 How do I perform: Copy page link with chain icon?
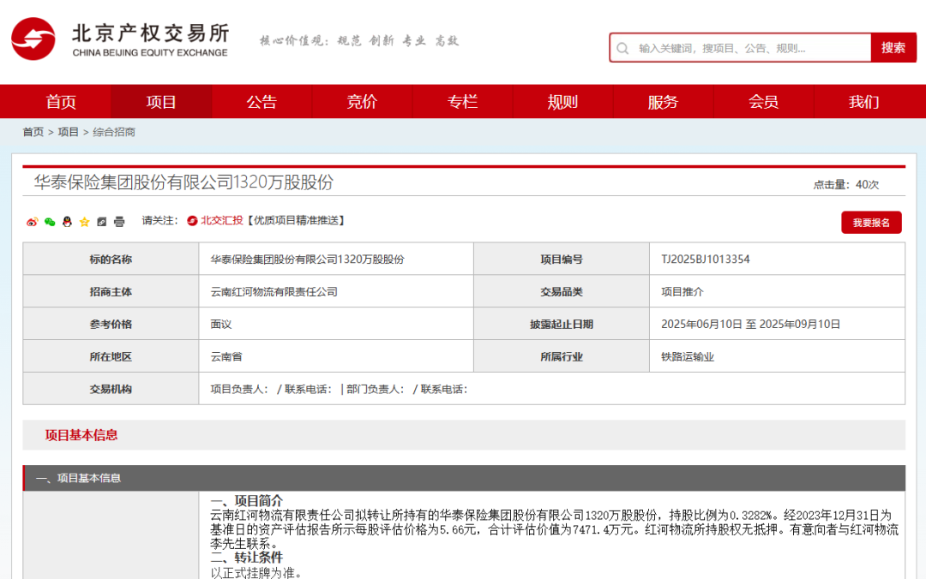click(102, 222)
